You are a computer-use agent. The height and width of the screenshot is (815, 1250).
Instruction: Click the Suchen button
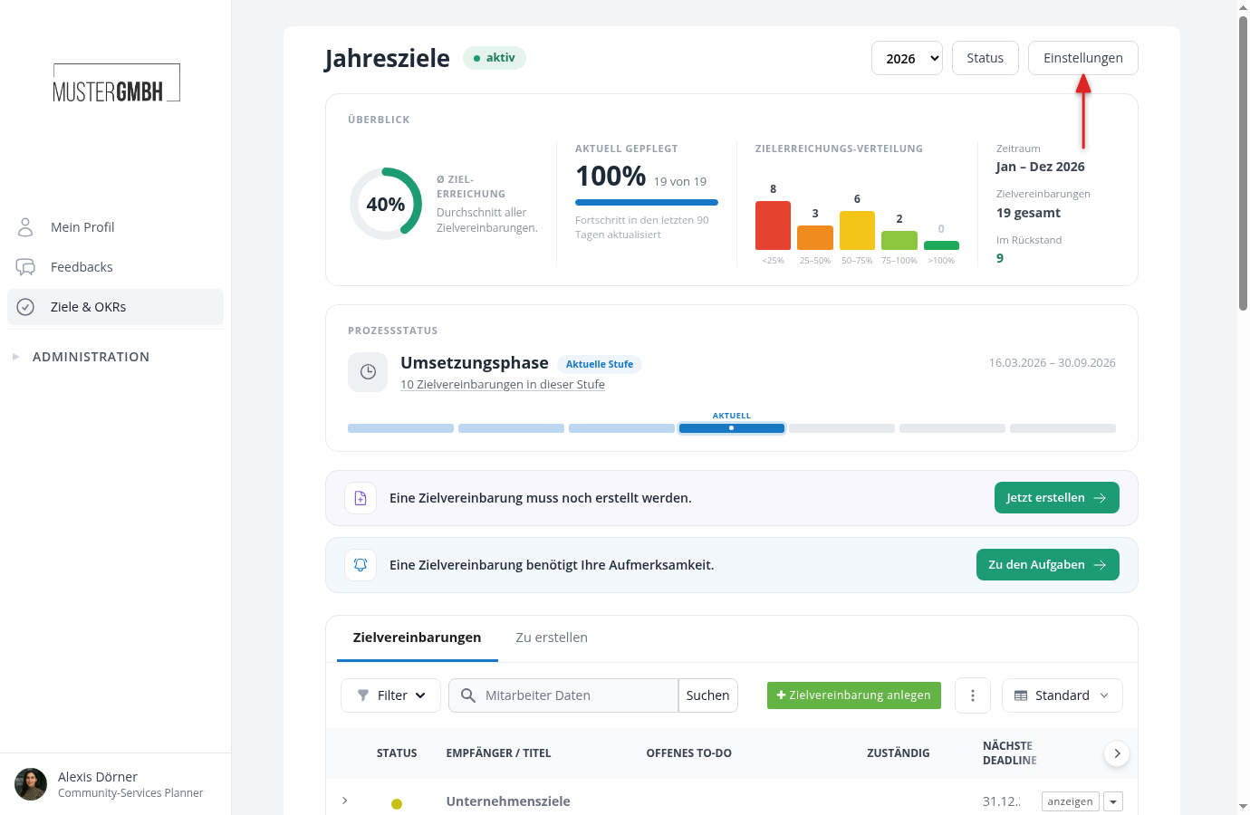708,695
